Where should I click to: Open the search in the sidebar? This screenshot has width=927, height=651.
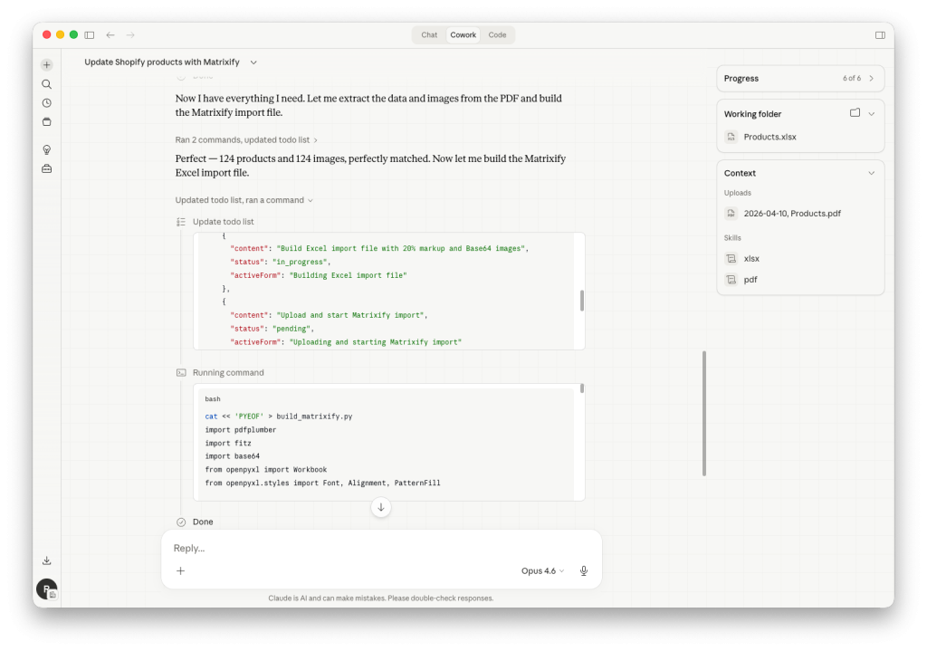pos(46,83)
